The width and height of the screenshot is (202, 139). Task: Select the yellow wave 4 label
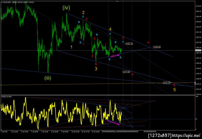coord(110,29)
